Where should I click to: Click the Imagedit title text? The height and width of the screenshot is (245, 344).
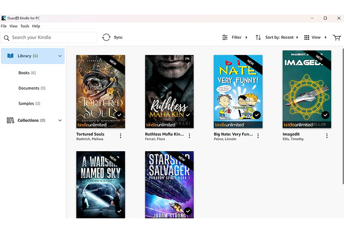point(291,134)
